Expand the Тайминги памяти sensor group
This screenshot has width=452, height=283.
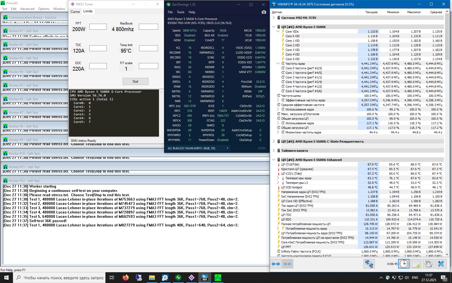(x=274, y=151)
